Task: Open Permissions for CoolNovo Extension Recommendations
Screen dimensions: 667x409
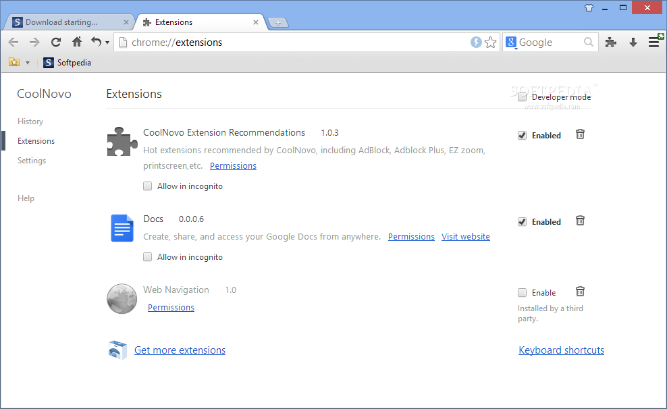Action: click(x=233, y=166)
